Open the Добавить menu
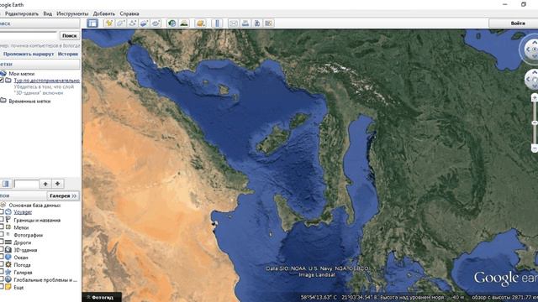Image resolution: width=538 pixels, height=302 pixels. [104, 13]
